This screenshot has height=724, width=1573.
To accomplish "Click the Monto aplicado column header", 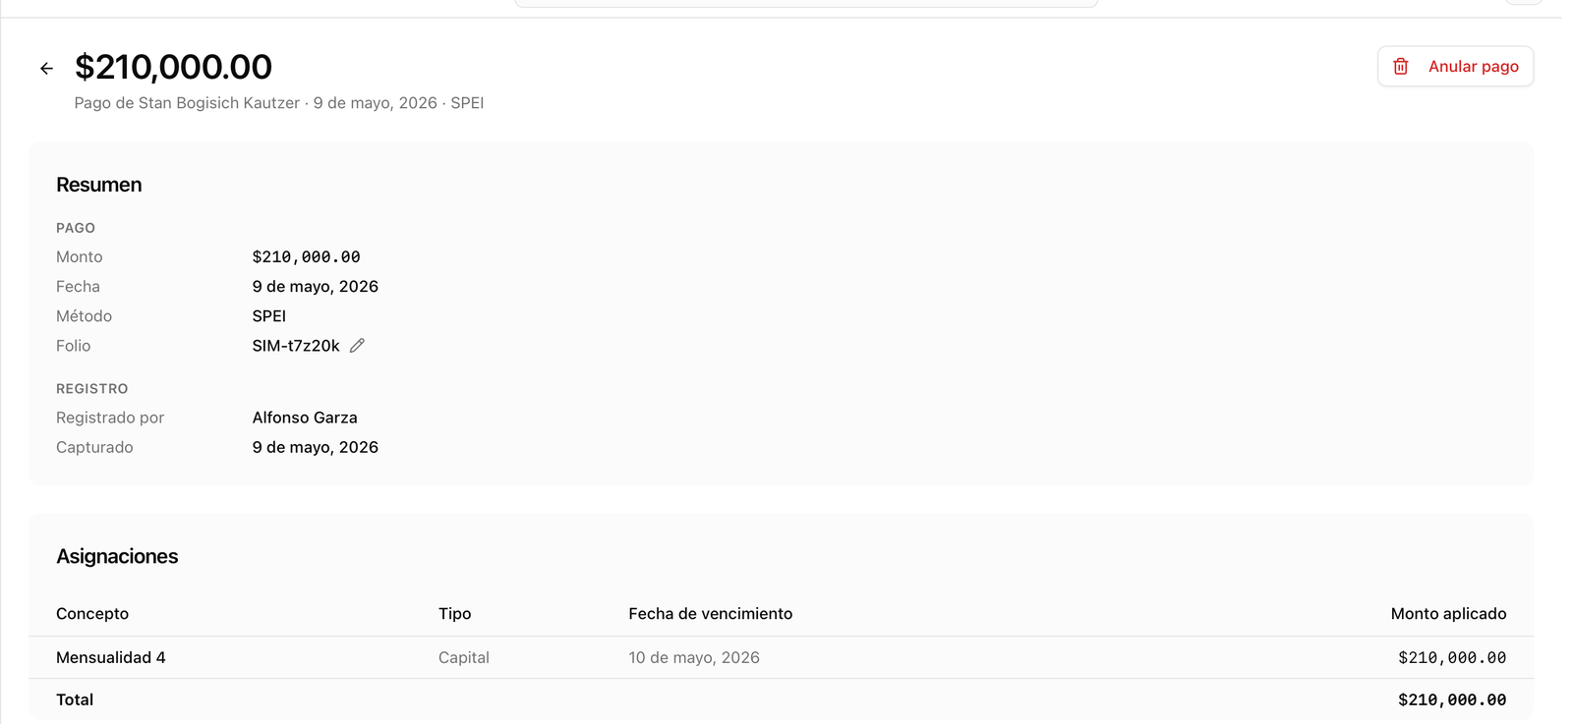I will coord(1448,613).
